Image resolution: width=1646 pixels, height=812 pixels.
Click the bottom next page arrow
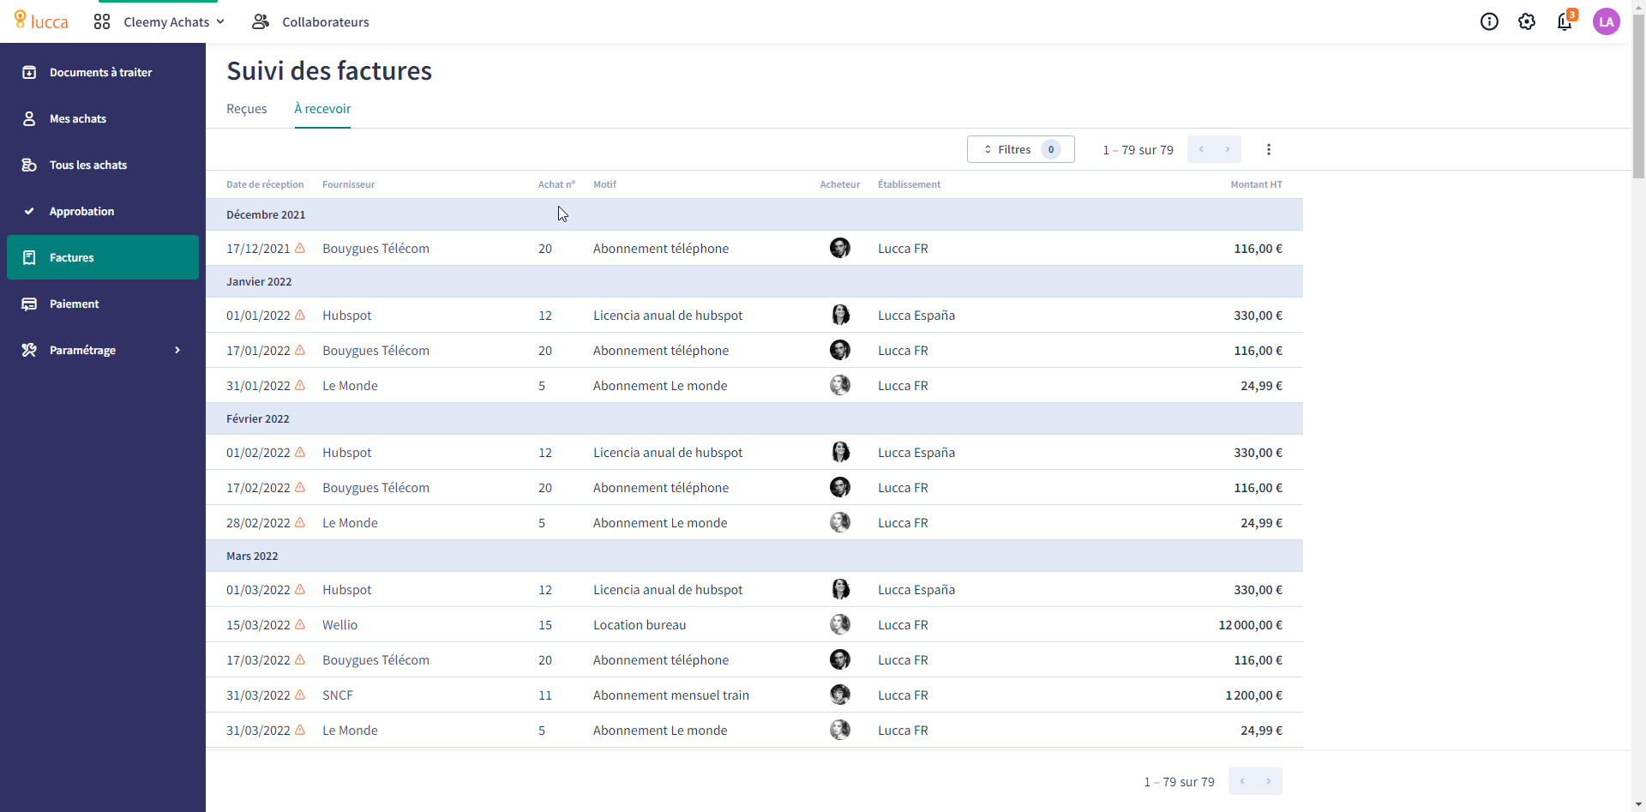[x=1269, y=781]
